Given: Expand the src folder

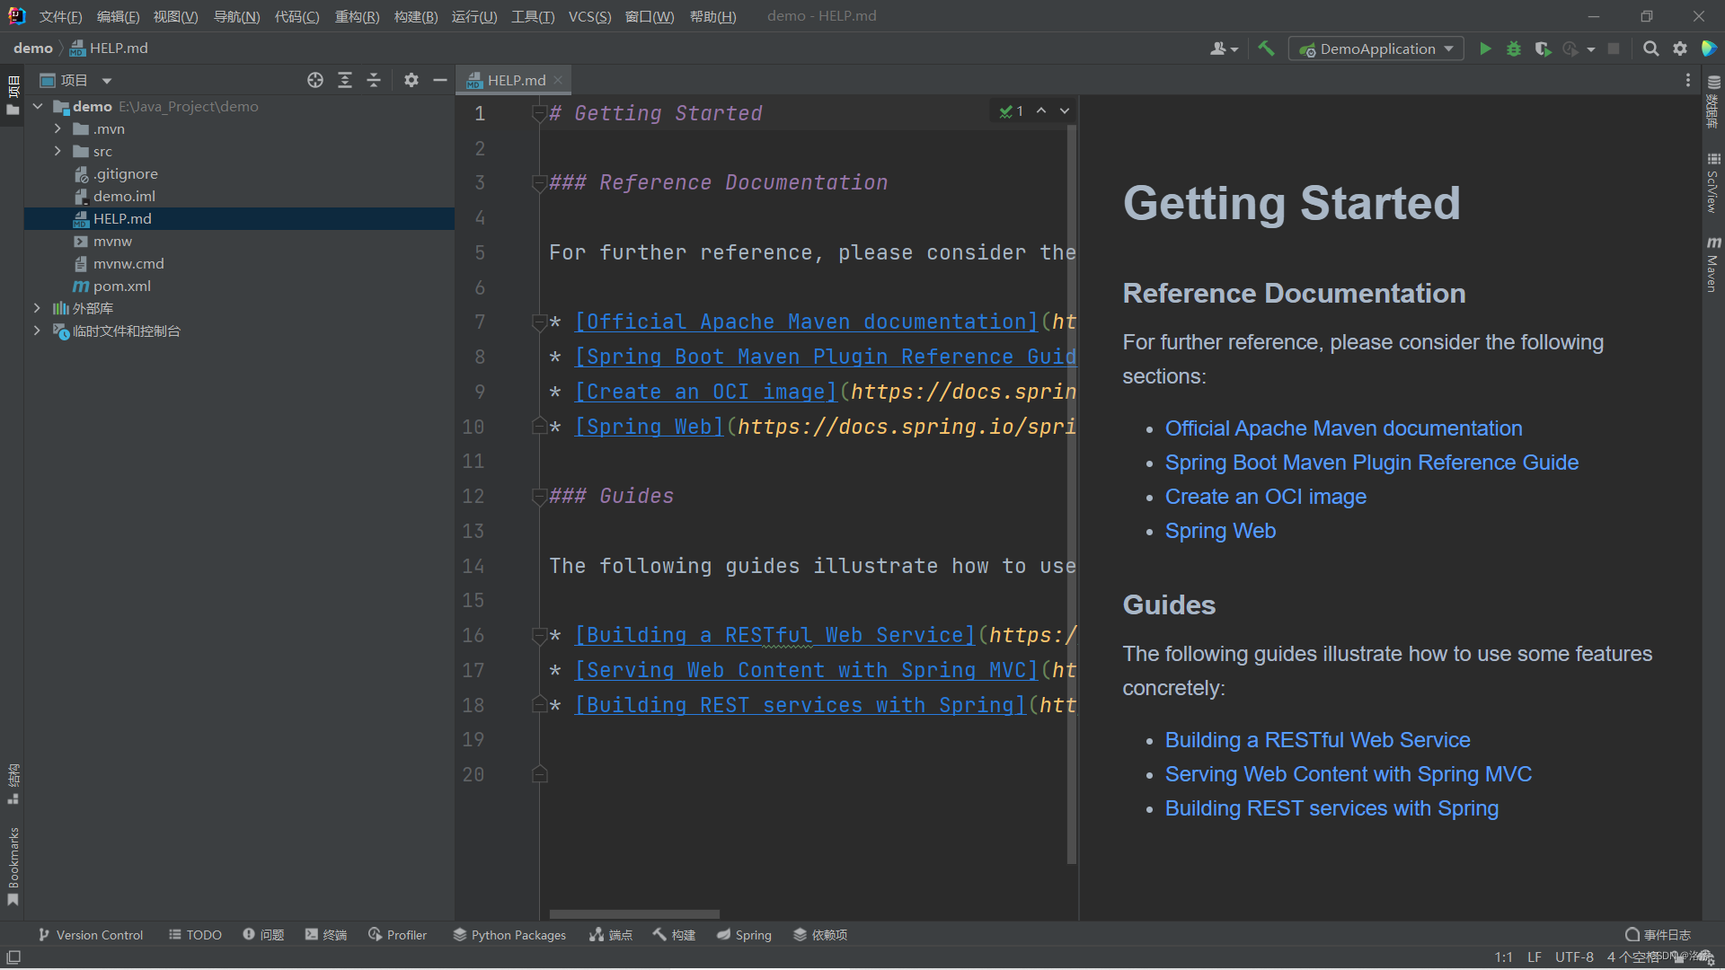Looking at the screenshot, I should click(x=57, y=151).
